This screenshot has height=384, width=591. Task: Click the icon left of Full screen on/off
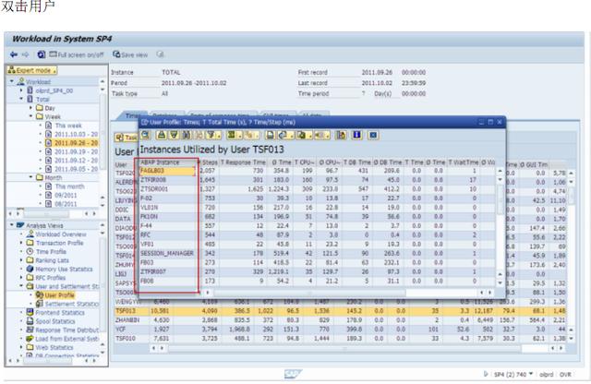[x=41, y=54]
